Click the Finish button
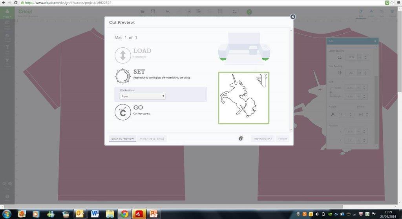The height and width of the screenshot is (219, 402). pyautogui.click(x=282, y=138)
